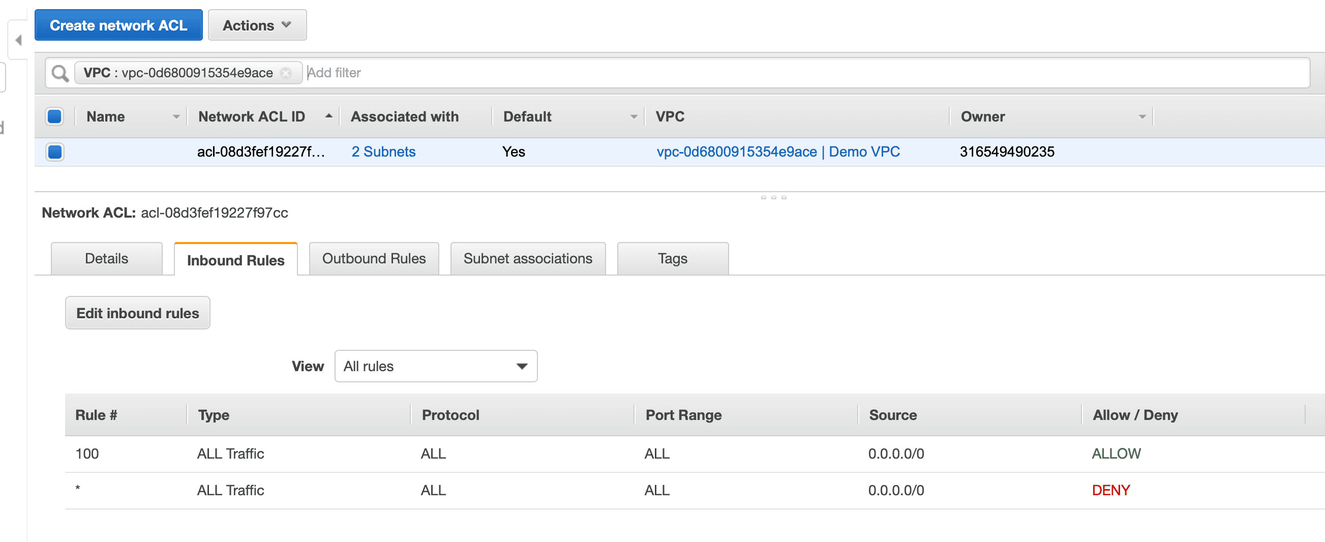Open the Subnet associations tab
The width and height of the screenshot is (1325, 542).
coord(527,259)
